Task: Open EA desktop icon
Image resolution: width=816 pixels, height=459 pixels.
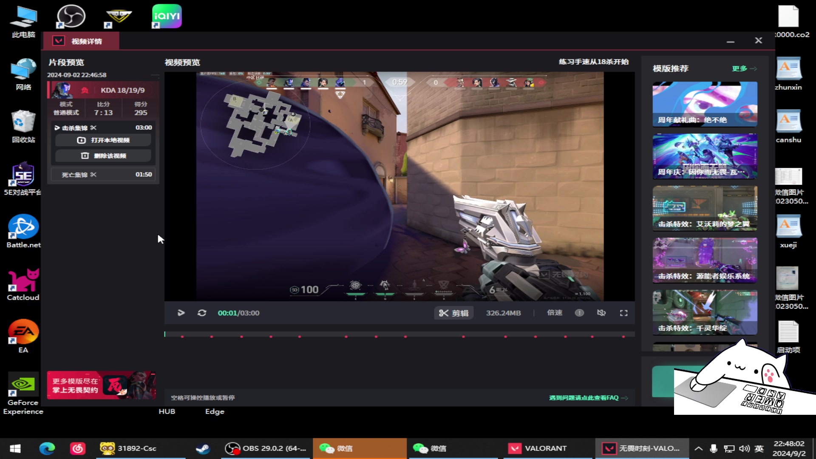Action: 23,336
